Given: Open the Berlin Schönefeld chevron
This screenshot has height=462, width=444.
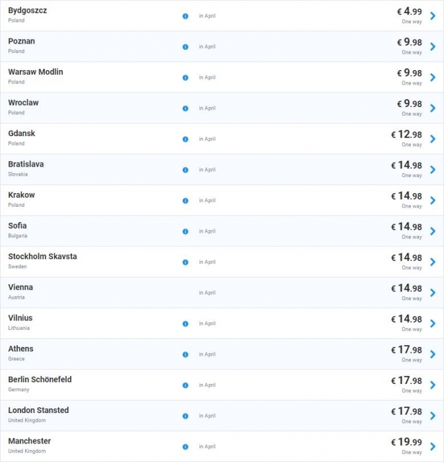Looking at the screenshot, I should [433, 385].
